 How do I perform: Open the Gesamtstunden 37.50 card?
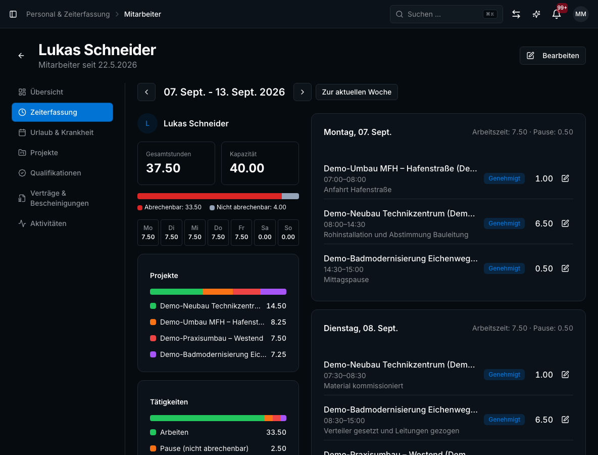176,163
